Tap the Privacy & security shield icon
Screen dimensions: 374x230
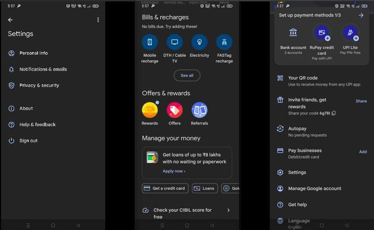pos(11,85)
